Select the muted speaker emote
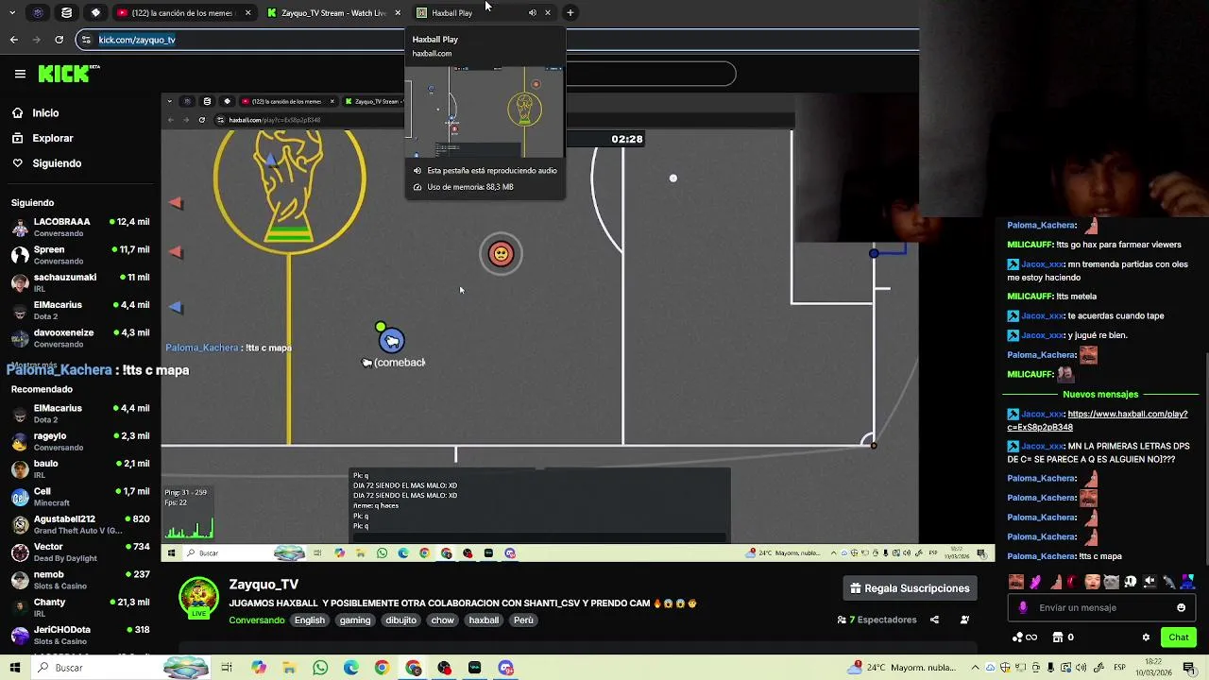1209x680 pixels. [x=1149, y=582]
